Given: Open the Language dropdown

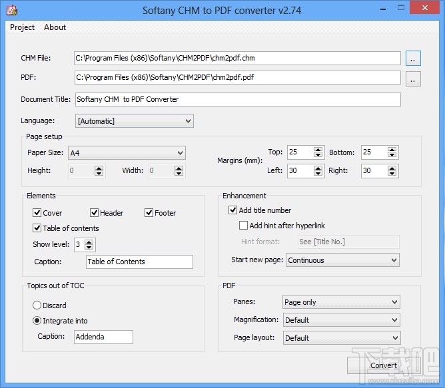Looking at the screenshot, I should click(x=135, y=121).
